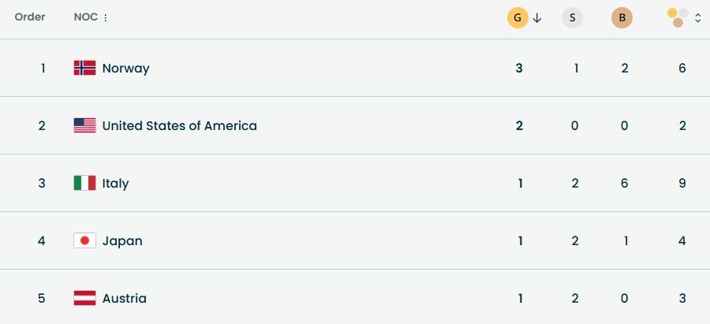710x324 pixels.
Task: Toggle total medals sort chevrons
Action: (x=698, y=17)
